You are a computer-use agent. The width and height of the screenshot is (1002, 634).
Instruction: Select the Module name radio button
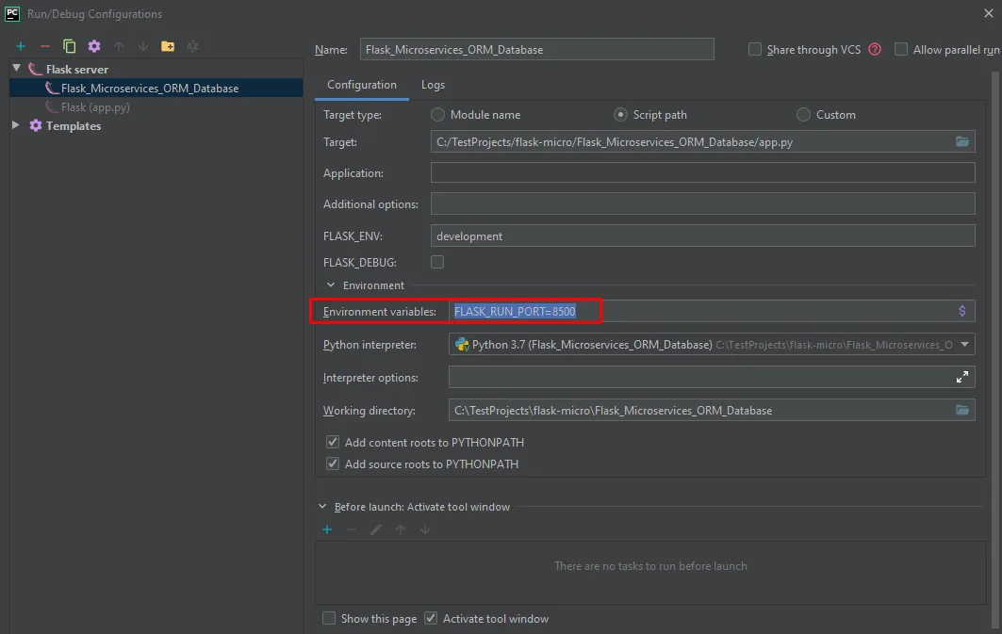438,115
